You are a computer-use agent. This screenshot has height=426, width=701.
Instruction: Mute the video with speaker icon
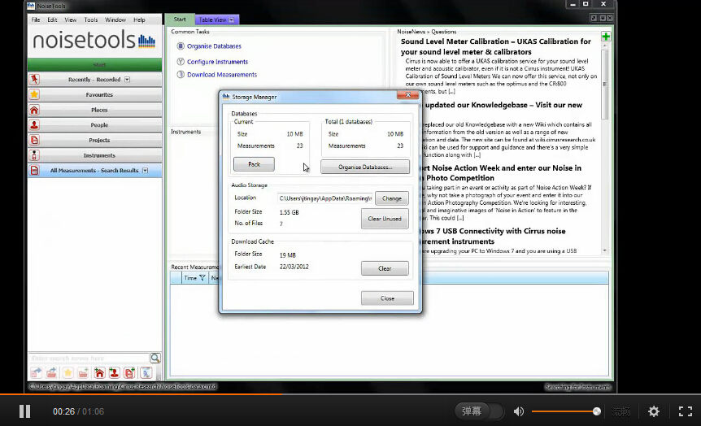pos(519,411)
